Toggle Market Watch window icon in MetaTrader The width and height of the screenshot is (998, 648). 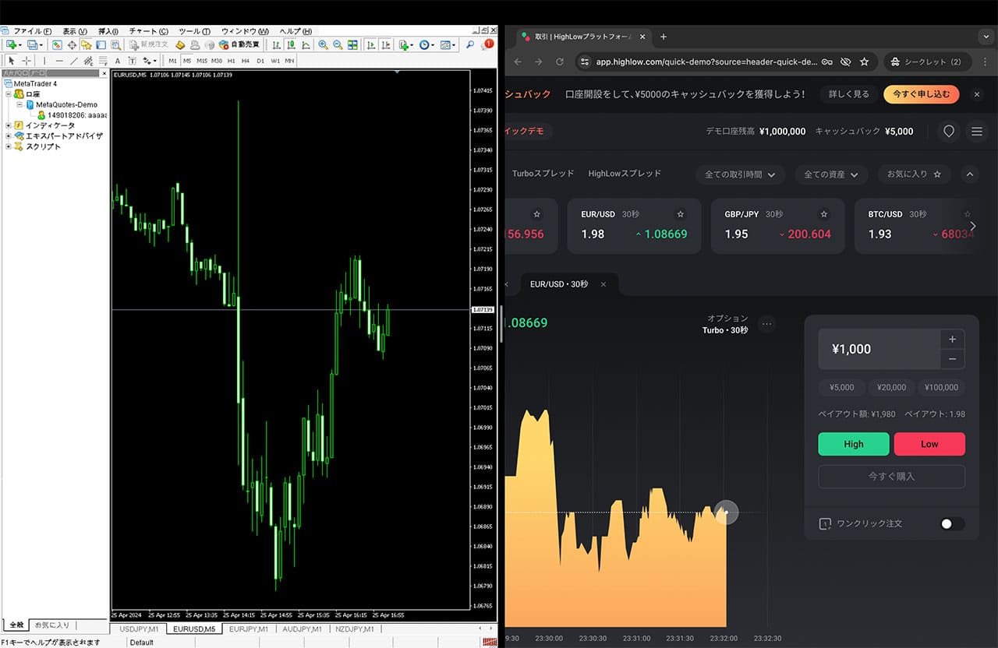(x=57, y=44)
